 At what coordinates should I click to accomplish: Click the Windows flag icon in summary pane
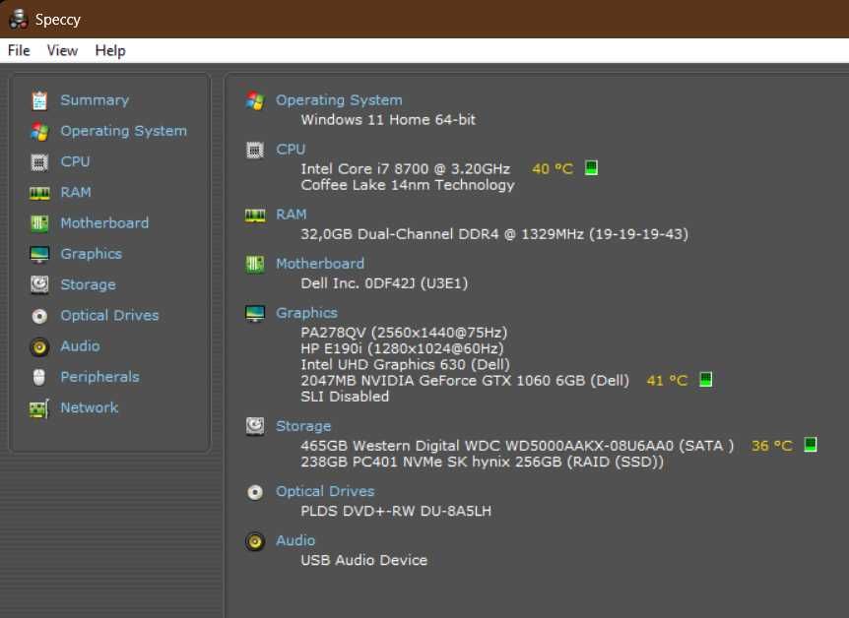pyautogui.click(x=255, y=100)
